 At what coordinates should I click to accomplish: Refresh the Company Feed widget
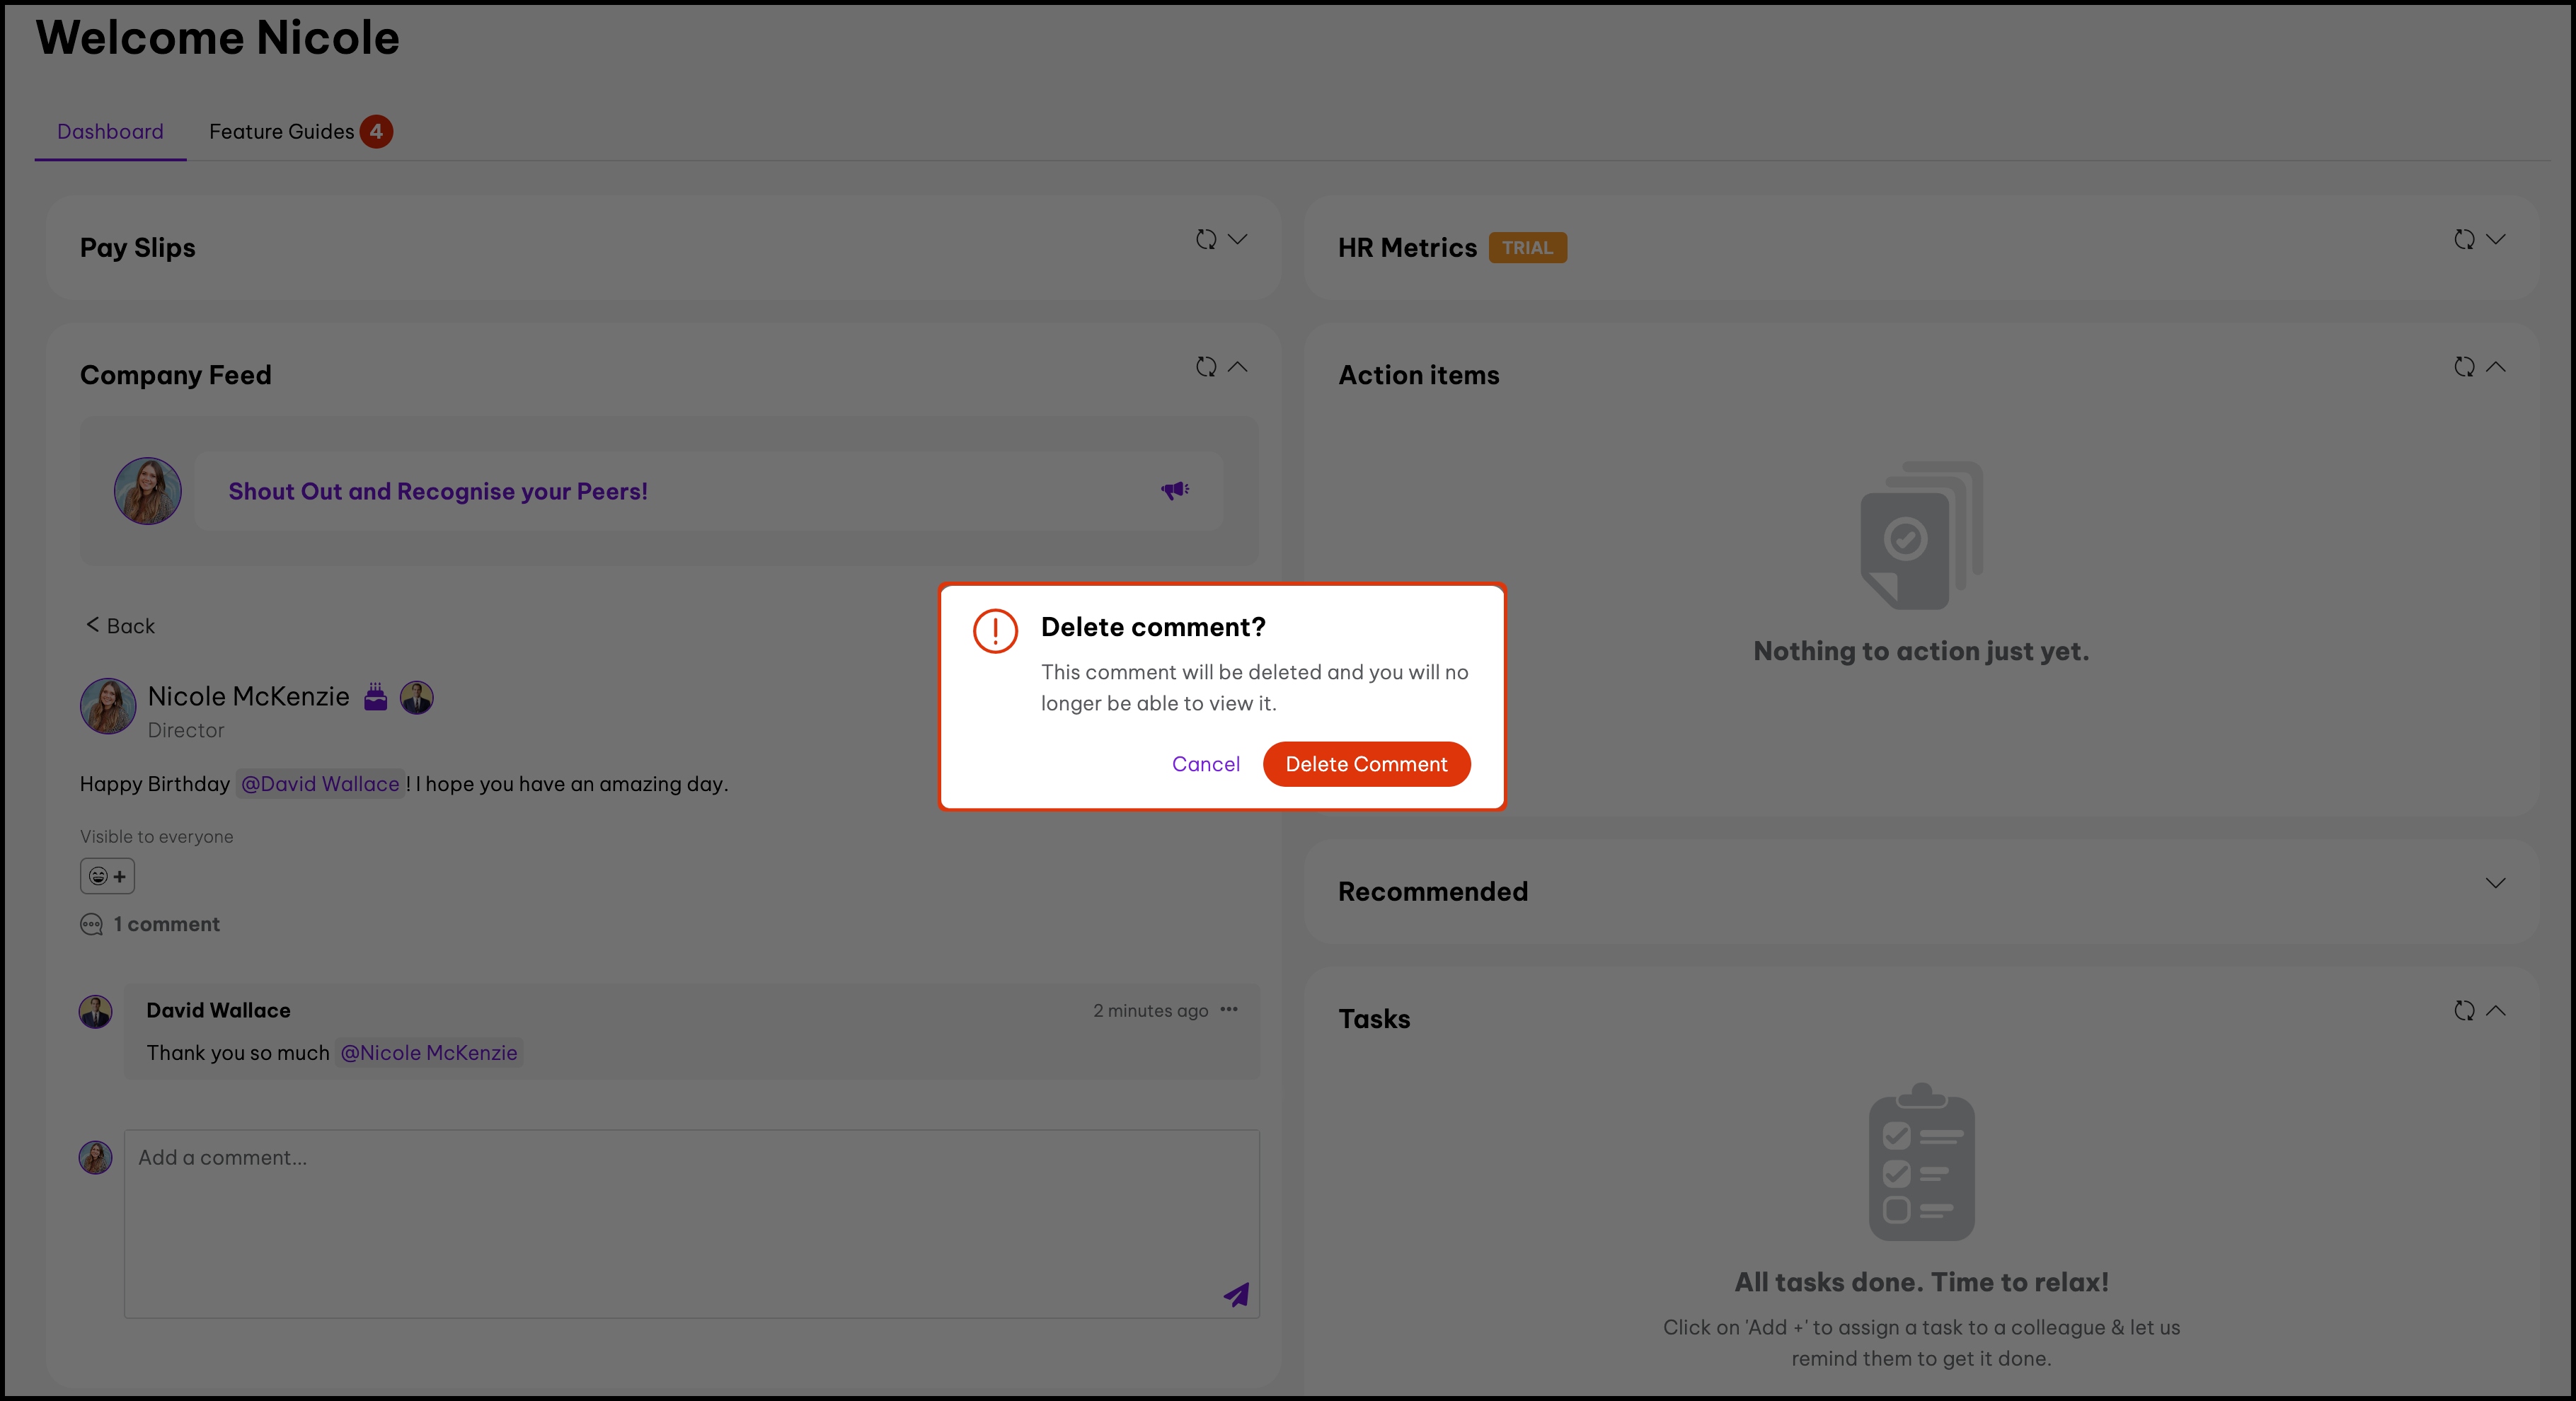pyautogui.click(x=1206, y=367)
